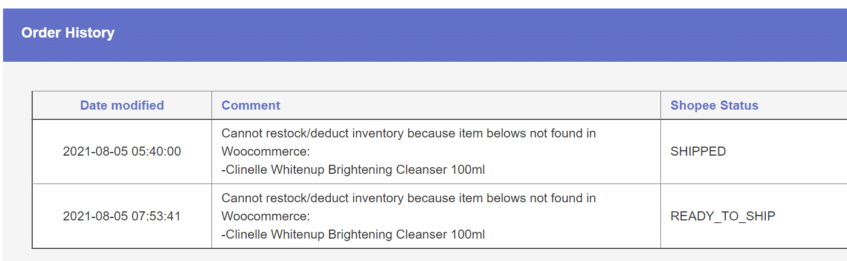
Task: Sort by the Date modified column header
Action: pos(122,105)
